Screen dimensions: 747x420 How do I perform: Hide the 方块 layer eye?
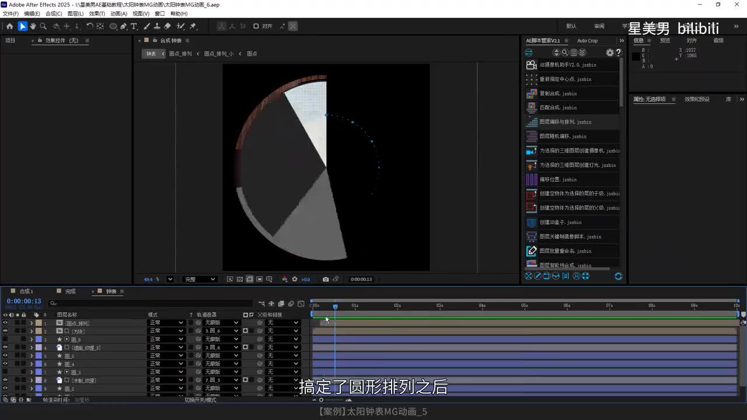[x=5, y=331]
